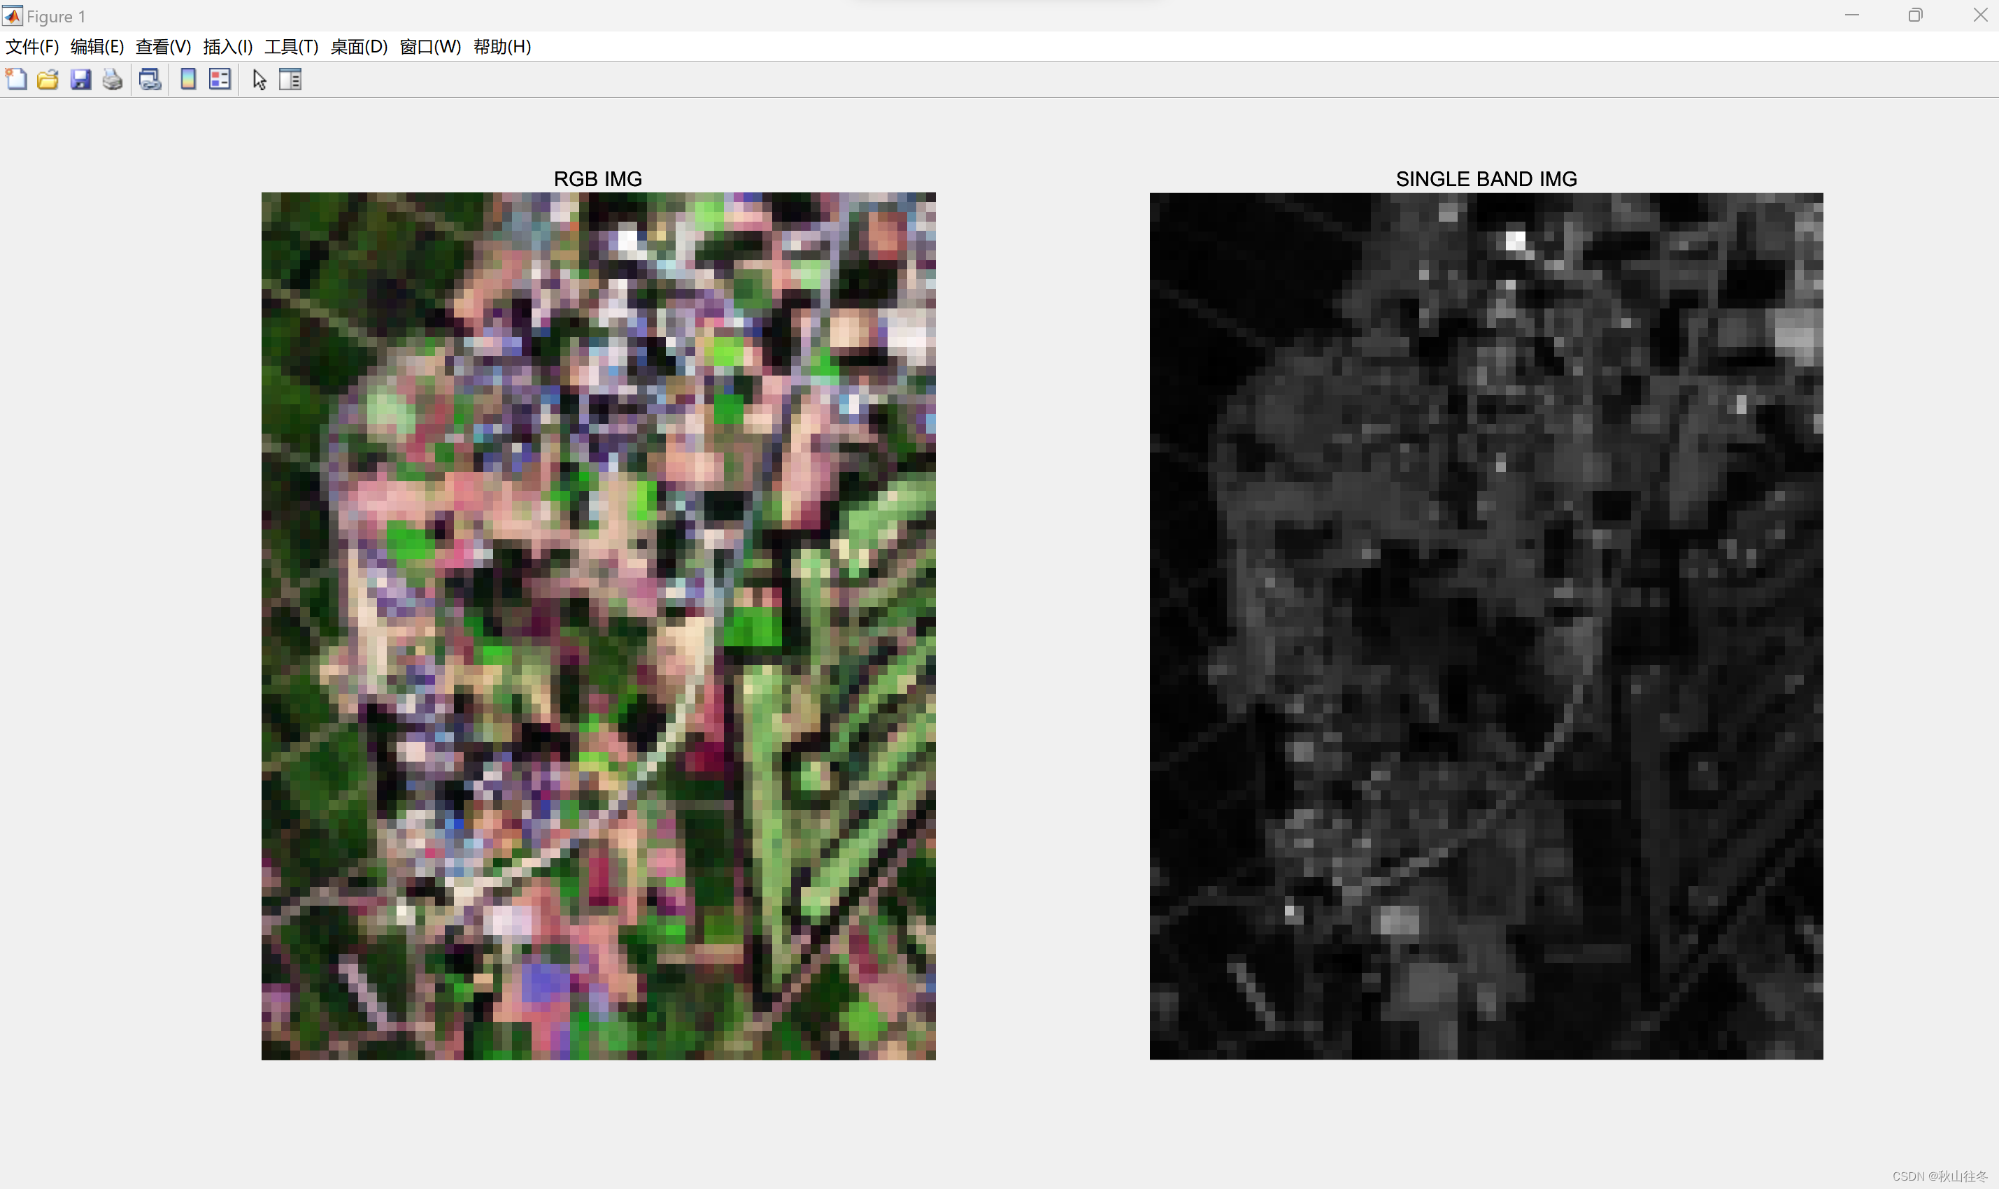This screenshot has height=1189, width=1999.
Task: Click the SINGLE BAND IMG grayscale image
Action: point(1486,625)
